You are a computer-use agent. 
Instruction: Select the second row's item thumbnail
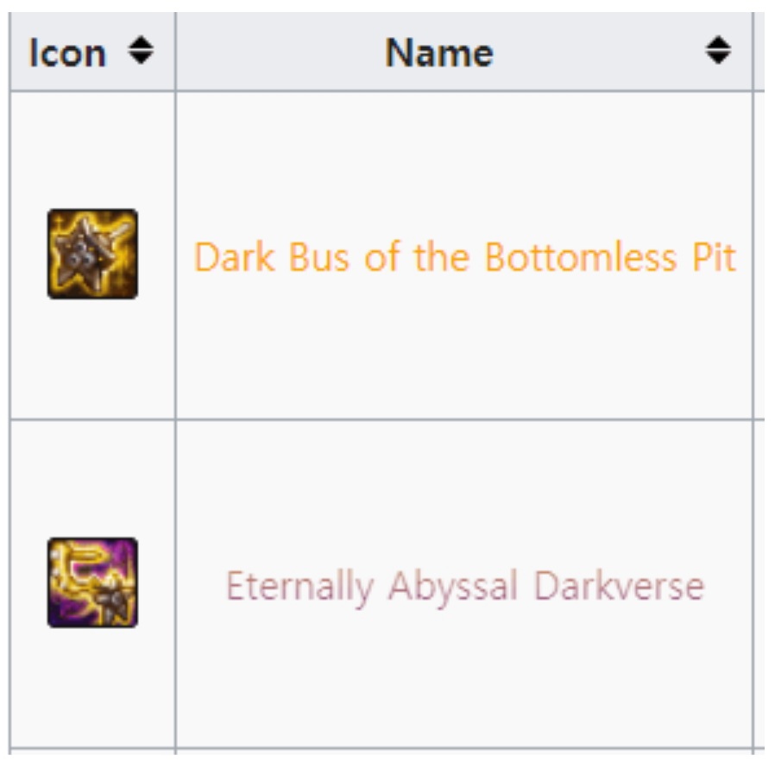pyautogui.click(x=92, y=582)
